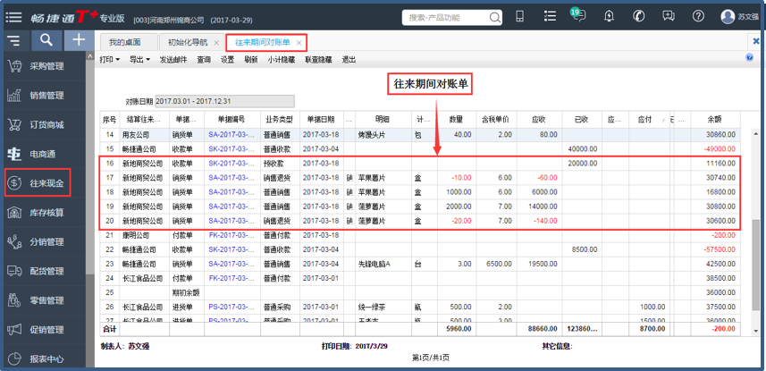Click the plus add button in sidebar

tap(79, 40)
